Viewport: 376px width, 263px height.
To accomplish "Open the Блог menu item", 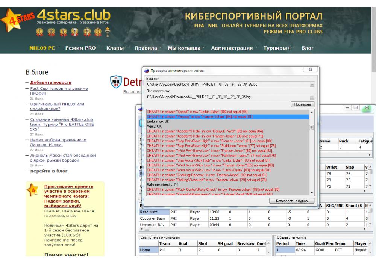I will pyautogui.click(x=307, y=48).
